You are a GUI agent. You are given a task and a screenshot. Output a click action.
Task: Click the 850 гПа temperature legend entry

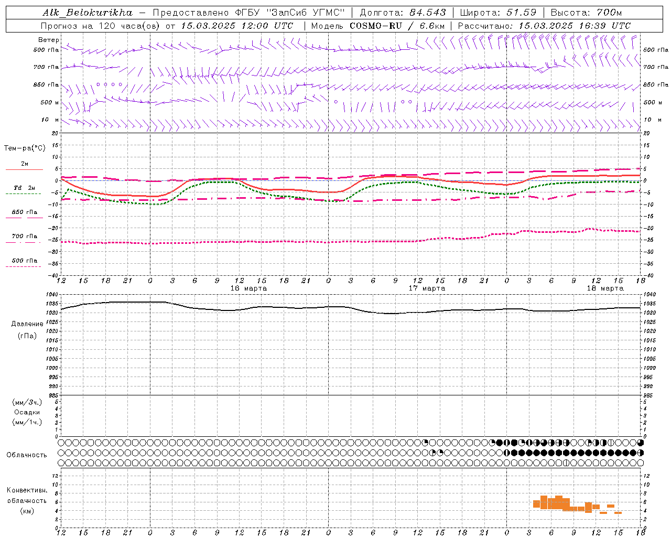tap(25, 212)
